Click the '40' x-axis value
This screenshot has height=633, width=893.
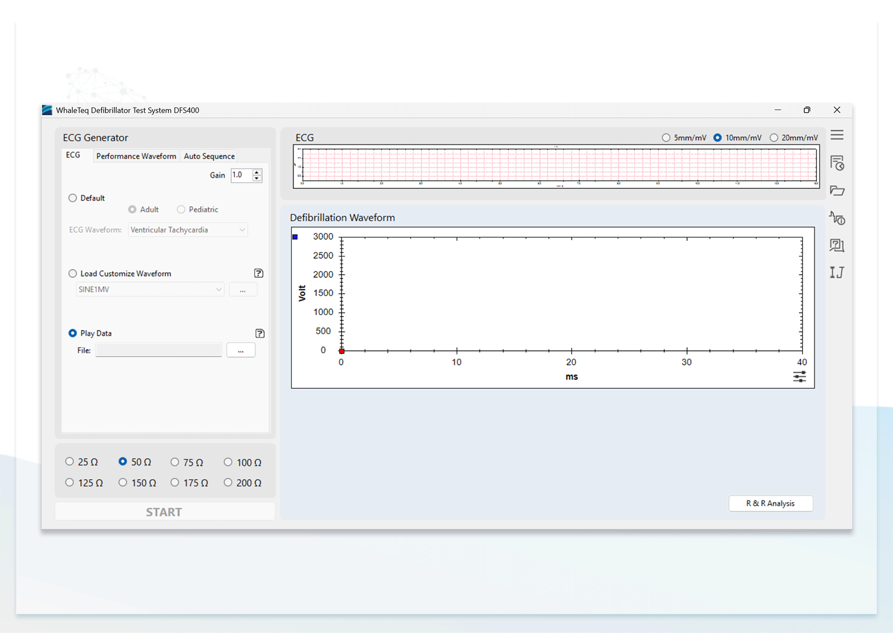[802, 362]
